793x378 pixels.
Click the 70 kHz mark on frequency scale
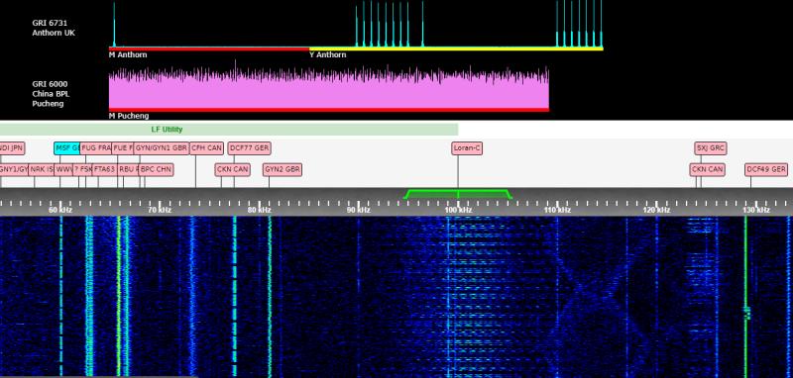(160, 210)
